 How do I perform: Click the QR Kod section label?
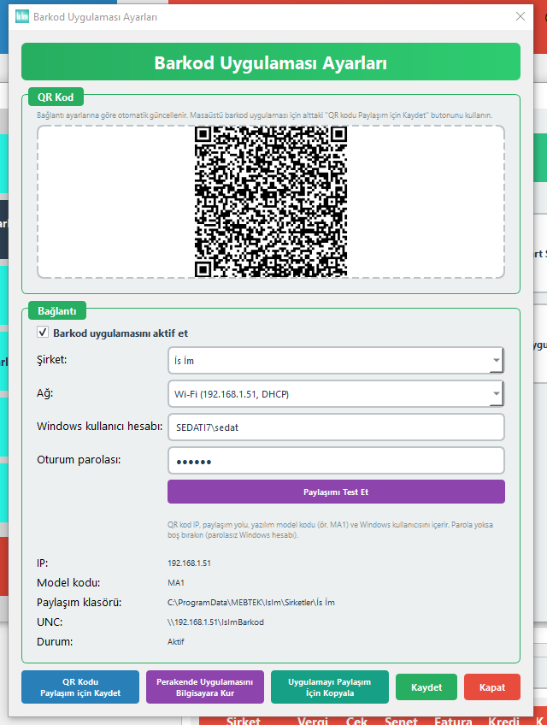point(56,97)
